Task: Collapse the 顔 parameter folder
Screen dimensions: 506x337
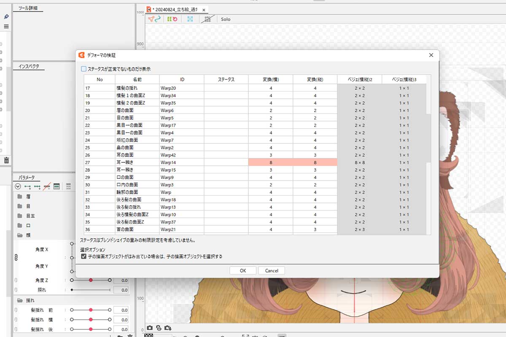Action: (19, 235)
